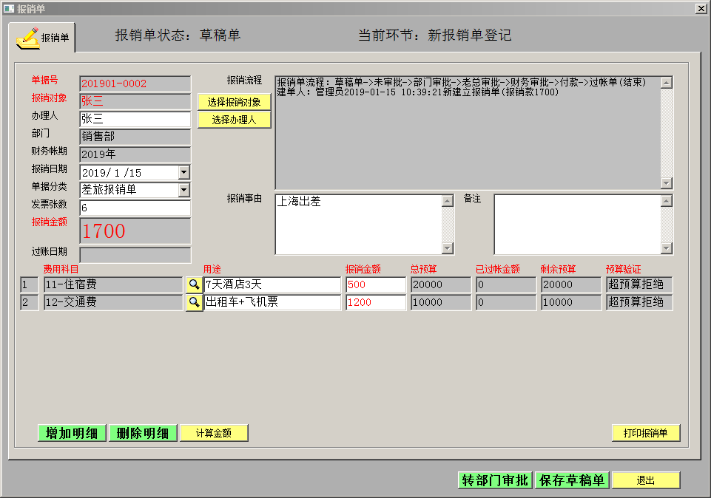This screenshot has width=711, height=498.
Task: Click the window icon in title bar
Action: [9, 8]
